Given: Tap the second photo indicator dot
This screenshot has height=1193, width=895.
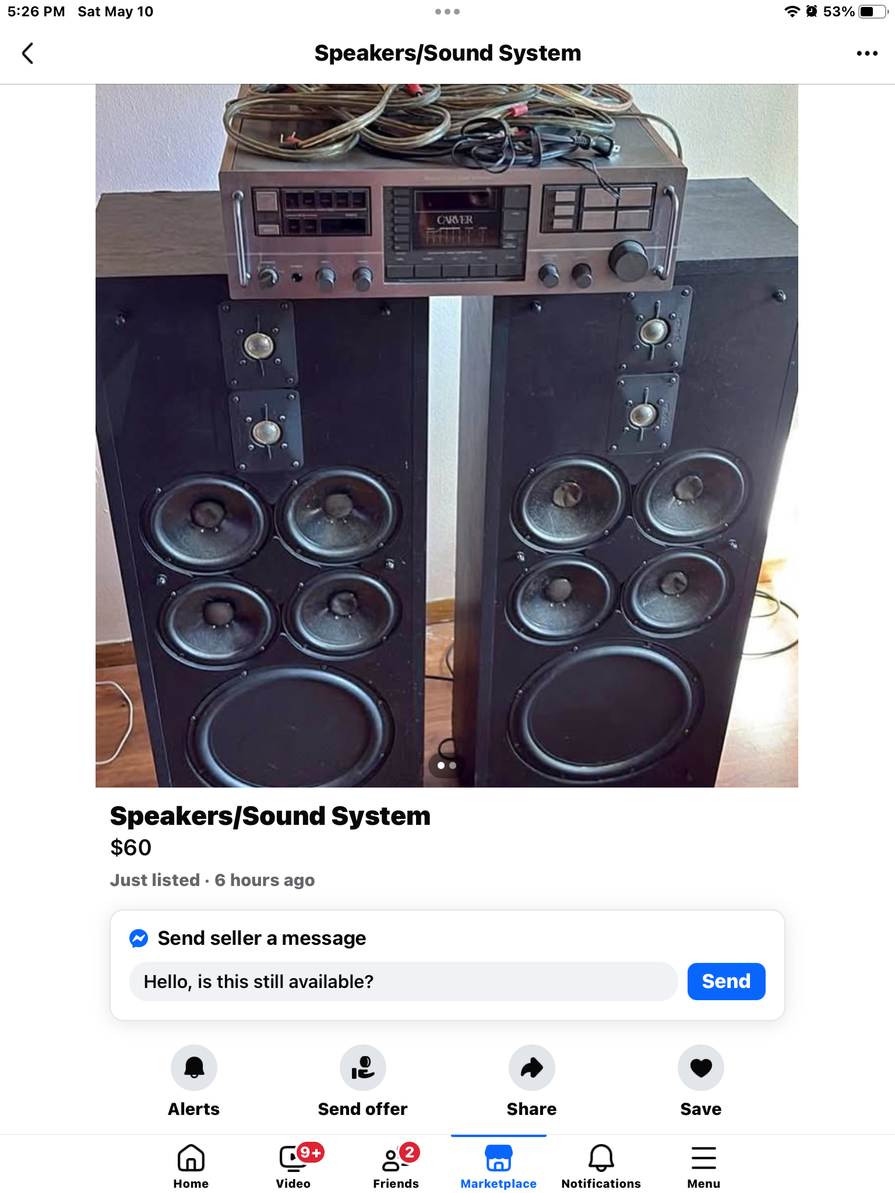Looking at the screenshot, I should 453,765.
